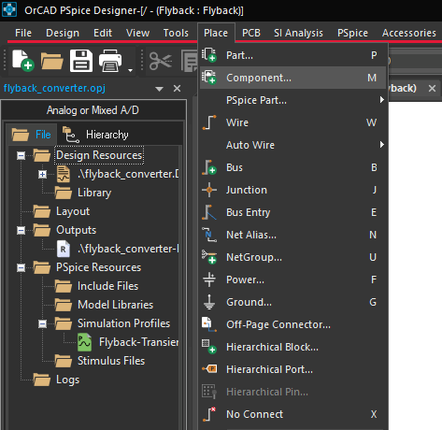Choose NetGroup... menu entry
442x430 pixels.
tap(292, 257)
